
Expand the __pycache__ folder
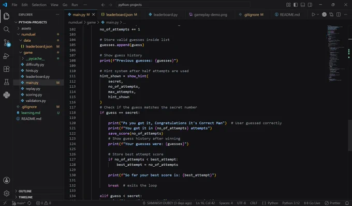[35, 59]
